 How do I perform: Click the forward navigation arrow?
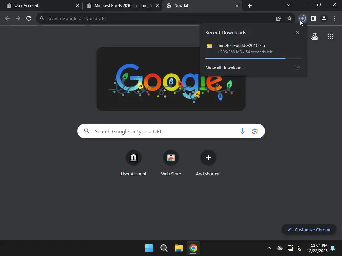[18, 18]
